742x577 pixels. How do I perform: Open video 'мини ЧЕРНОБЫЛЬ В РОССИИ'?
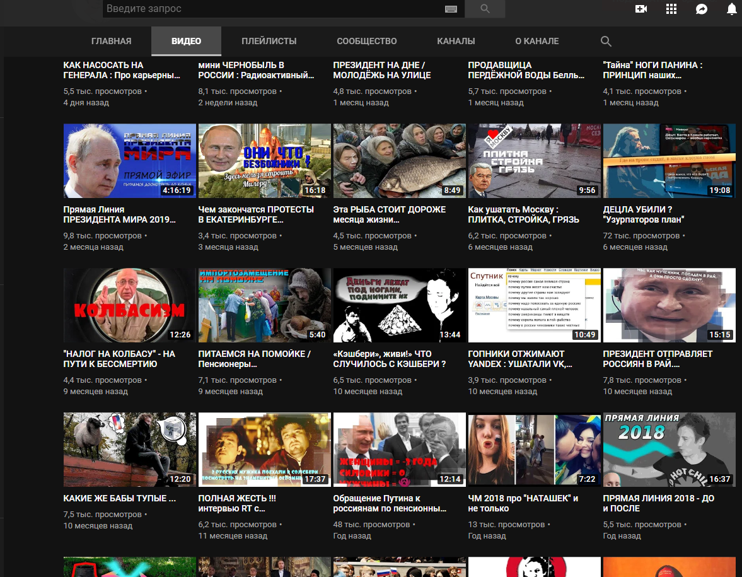click(x=256, y=70)
